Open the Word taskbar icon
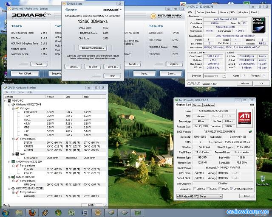The height and width of the screenshot is (217, 272). pyautogui.click(x=85, y=212)
